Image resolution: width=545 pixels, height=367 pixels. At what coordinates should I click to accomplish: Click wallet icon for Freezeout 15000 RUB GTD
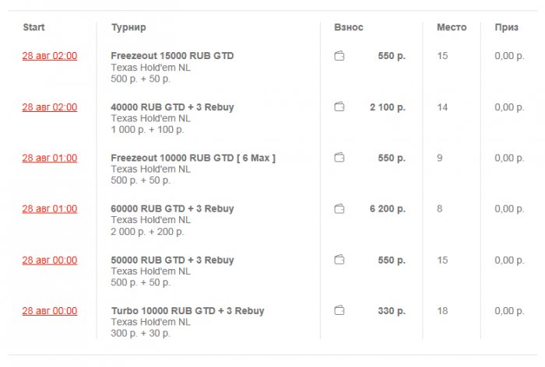click(339, 56)
